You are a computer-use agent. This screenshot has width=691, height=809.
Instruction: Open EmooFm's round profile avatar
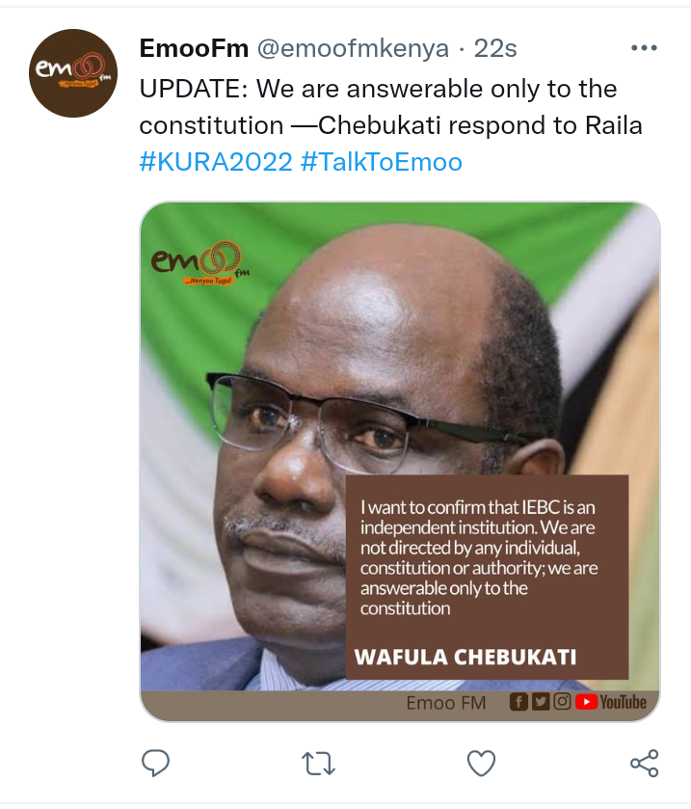pos(73,73)
